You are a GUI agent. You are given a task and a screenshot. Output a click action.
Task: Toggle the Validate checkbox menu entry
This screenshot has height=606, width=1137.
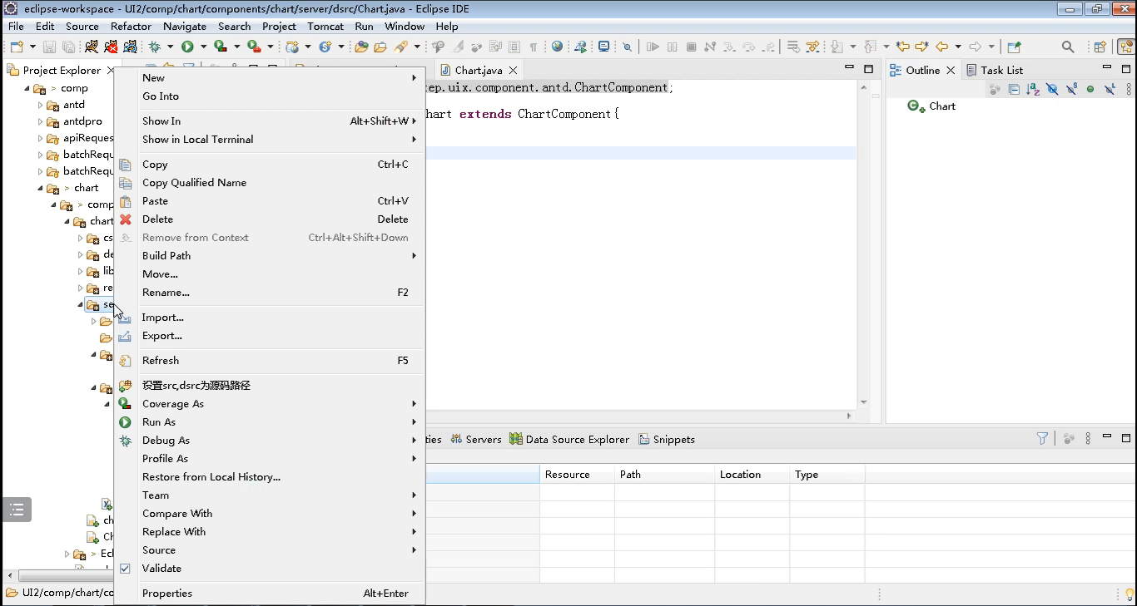tap(161, 569)
